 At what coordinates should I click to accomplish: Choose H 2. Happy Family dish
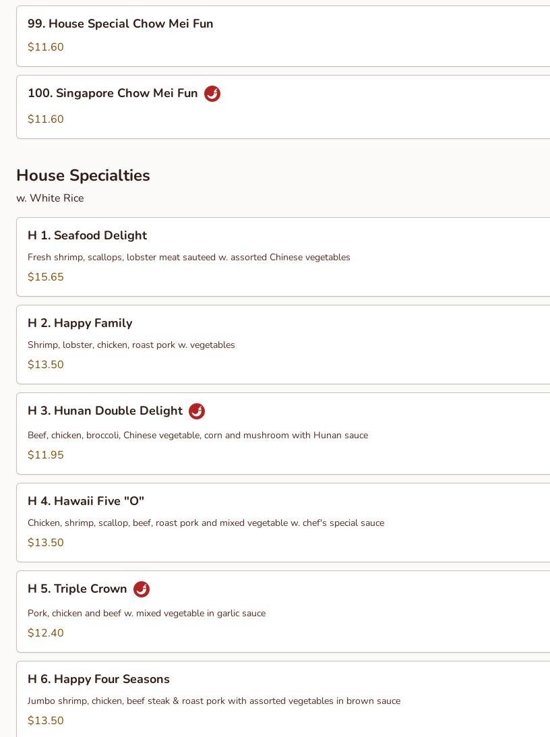coord(80,323)
